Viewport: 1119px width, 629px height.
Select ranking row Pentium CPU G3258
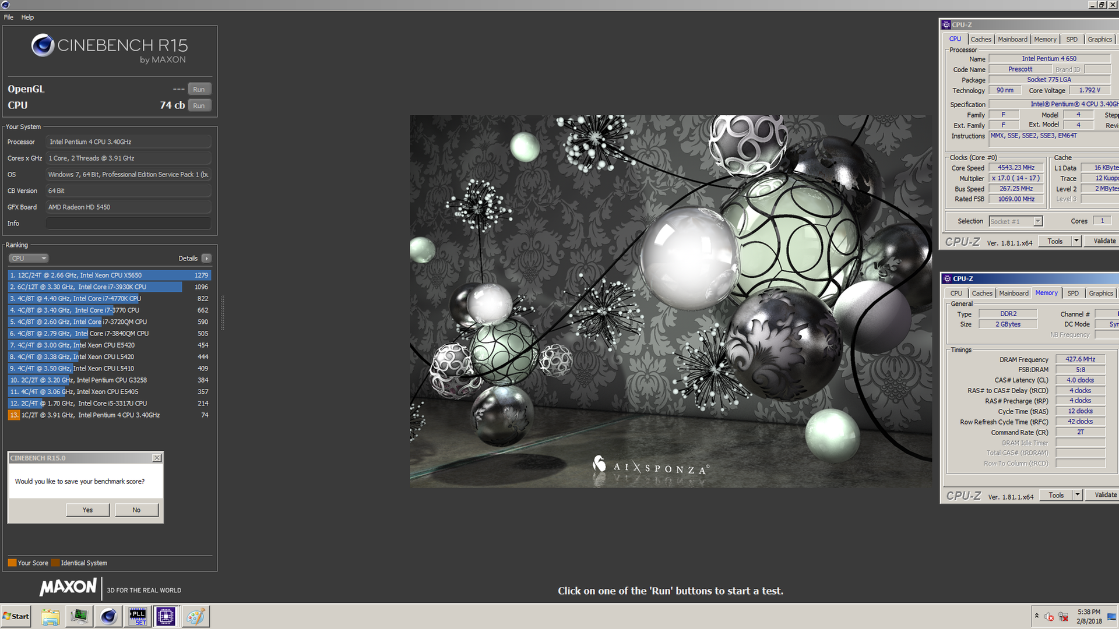[110, 380]
